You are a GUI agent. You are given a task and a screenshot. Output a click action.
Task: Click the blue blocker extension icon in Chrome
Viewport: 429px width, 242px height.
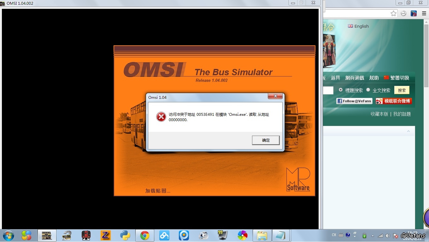414,13
